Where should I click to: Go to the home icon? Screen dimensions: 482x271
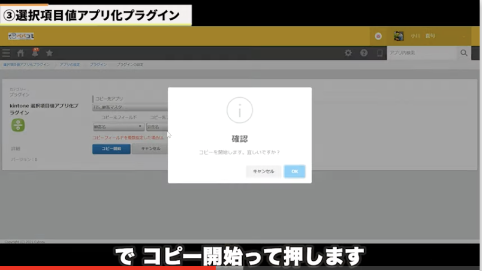tap(20, 53)
